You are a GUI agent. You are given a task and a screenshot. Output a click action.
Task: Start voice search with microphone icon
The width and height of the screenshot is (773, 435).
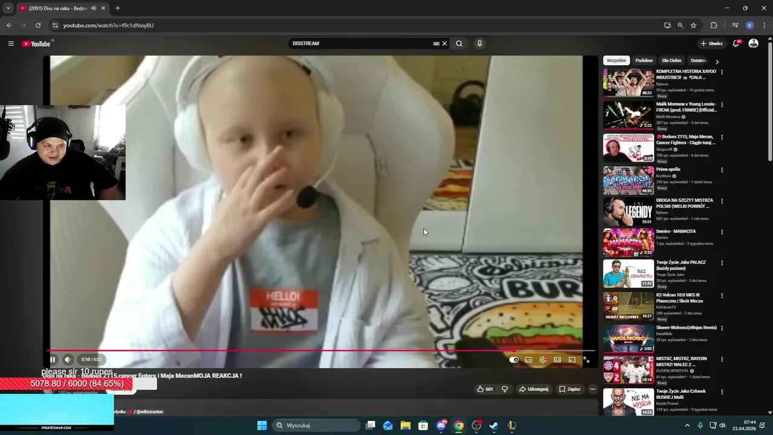480,43
